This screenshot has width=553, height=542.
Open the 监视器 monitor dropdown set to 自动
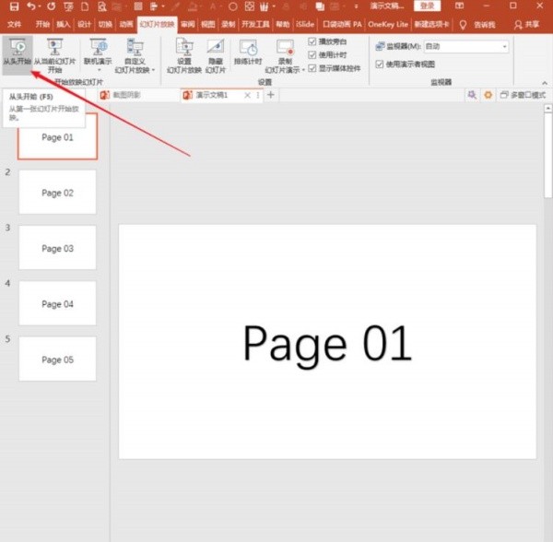466,46
